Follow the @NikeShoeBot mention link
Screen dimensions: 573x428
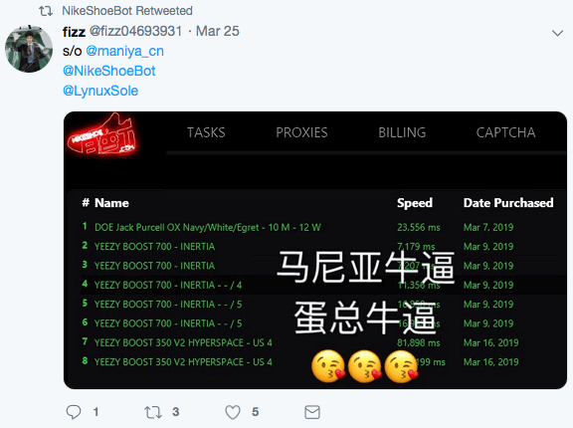(108, 71)
